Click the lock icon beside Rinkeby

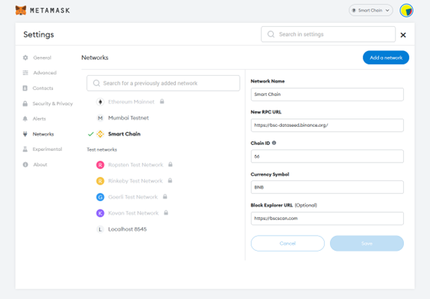(x=170, y=181)
